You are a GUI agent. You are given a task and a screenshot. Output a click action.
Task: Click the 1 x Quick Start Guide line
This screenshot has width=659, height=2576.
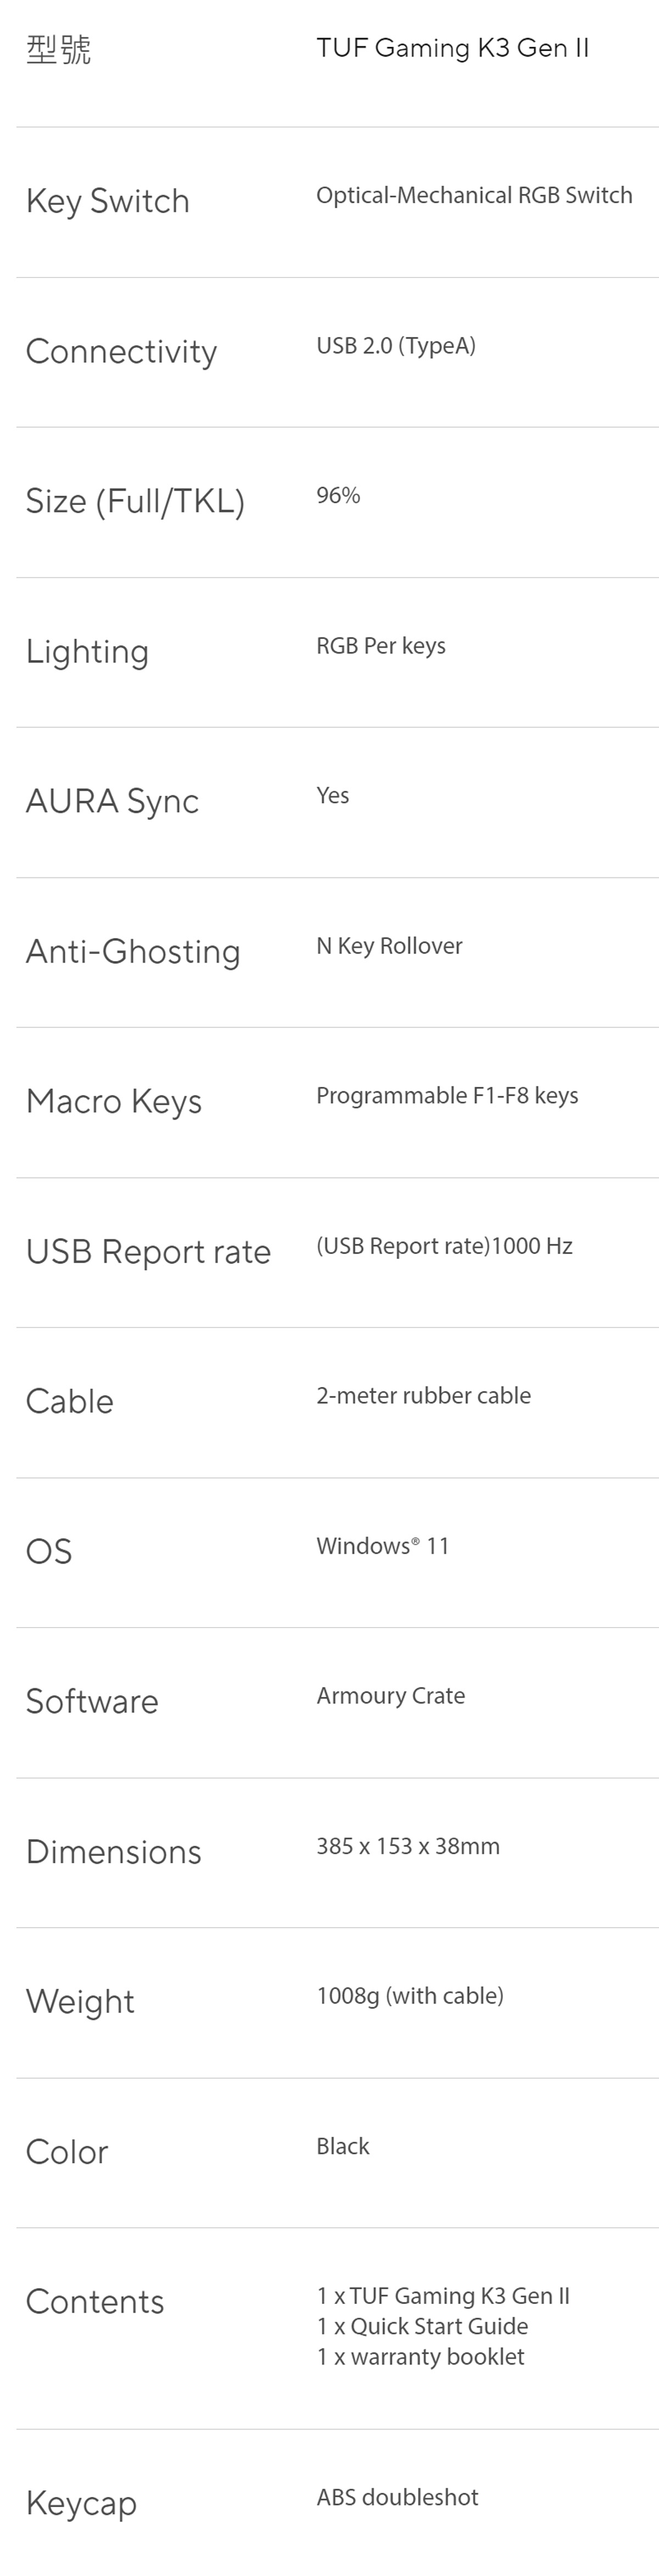(x=422, y=2327)
